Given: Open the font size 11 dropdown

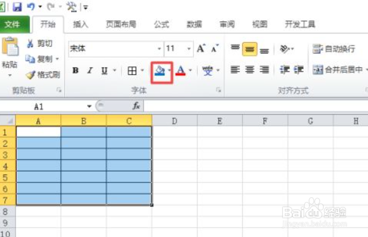Looking at the screenshot, I should point(189,49).
